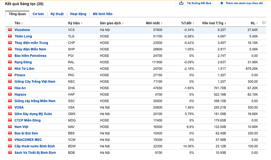The height and width of the screenshot is (160, 271).
Task: Click the flag icon next to VOSA
Action: pyautogui.click(x=10, y=107)
